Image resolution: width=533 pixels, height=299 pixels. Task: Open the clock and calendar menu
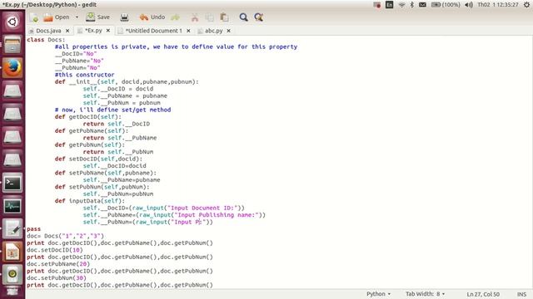pos(498,5)
